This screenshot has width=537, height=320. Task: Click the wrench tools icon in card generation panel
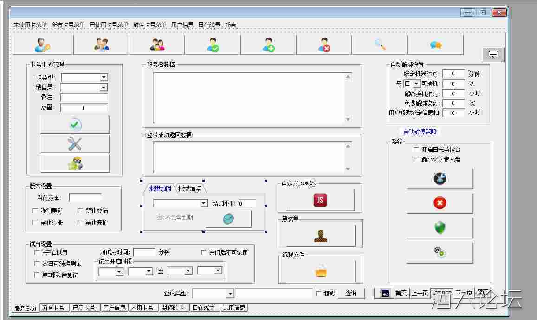[x=75, y=144]
